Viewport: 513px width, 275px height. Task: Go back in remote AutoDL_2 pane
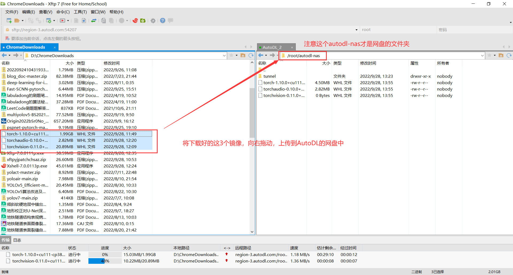[261, 55]
